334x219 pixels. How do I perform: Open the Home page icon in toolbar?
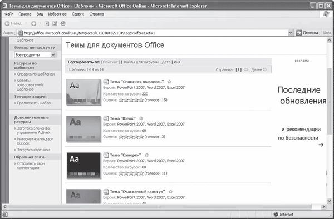(x=63, y=23)
